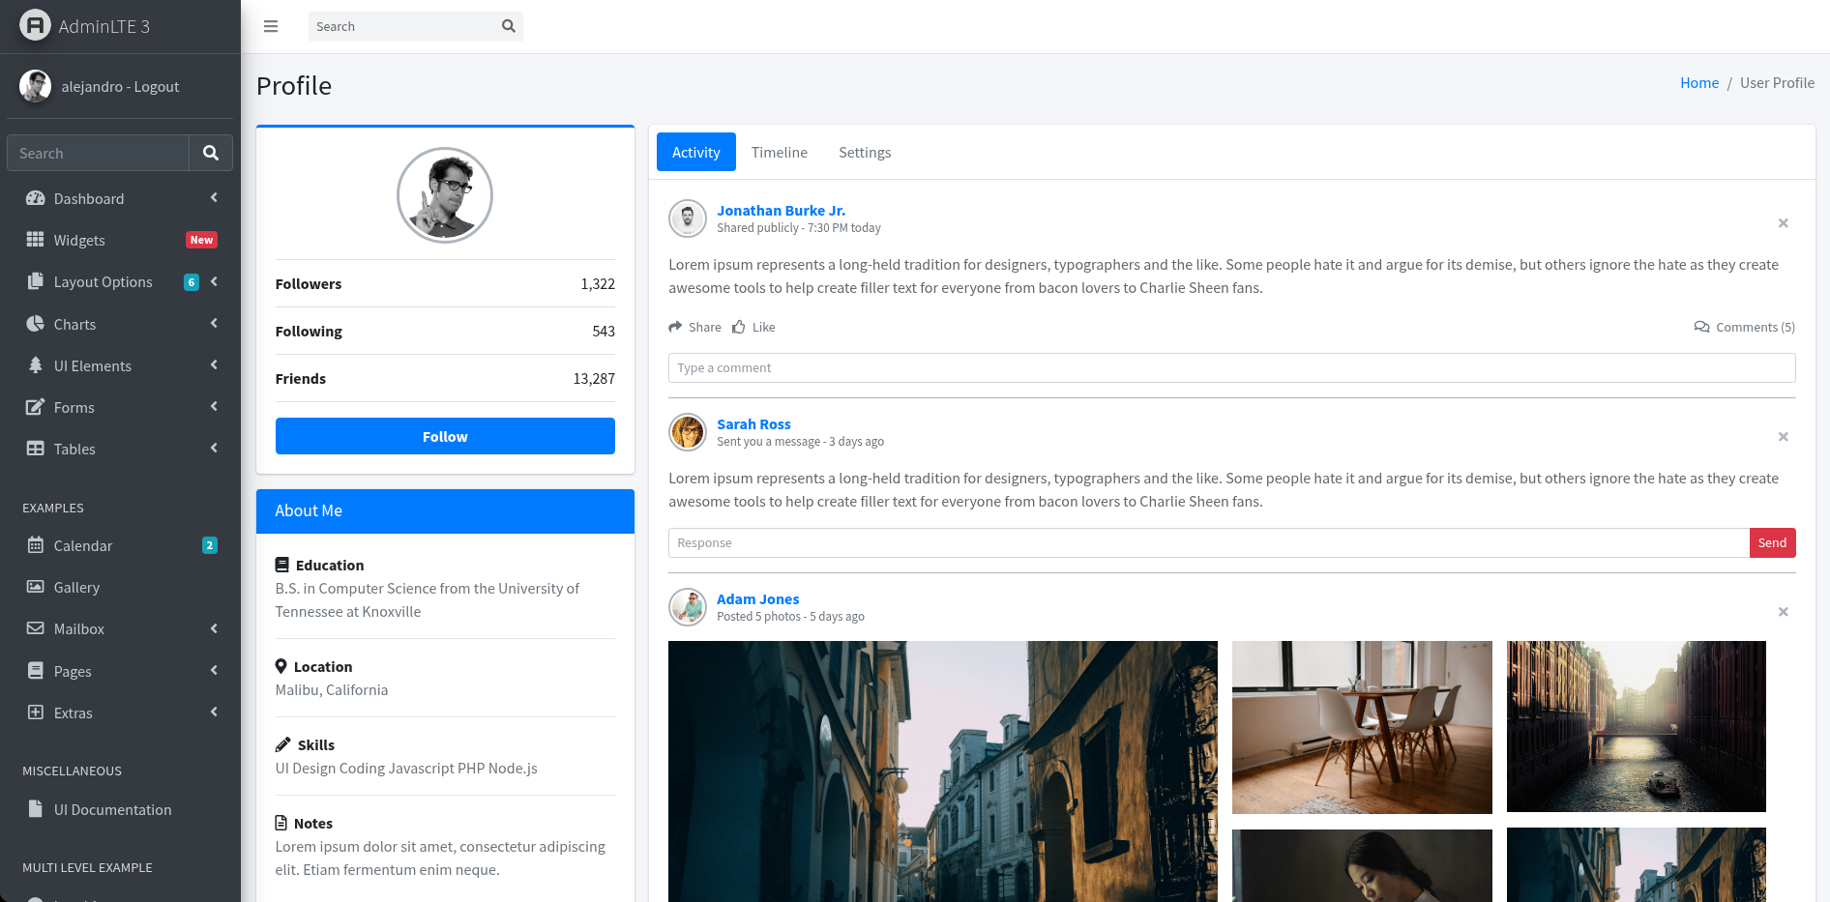1830x902 pixels.
Task: Expand the Tables menu chevron
Action: (x=214, y=449)
